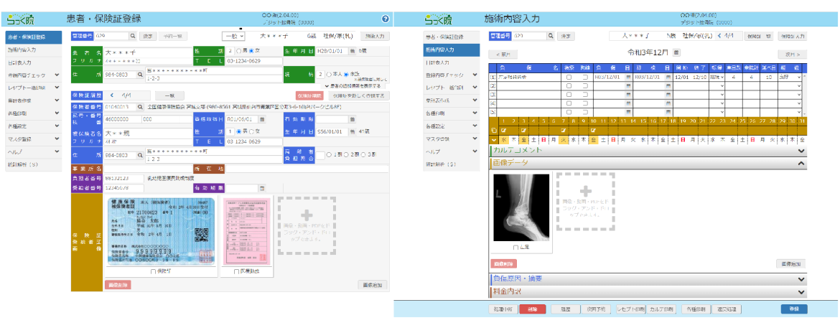840x328 pixels.
Task: Tick the 保険証 checkbox under the insurance card image
Action: 153,272
